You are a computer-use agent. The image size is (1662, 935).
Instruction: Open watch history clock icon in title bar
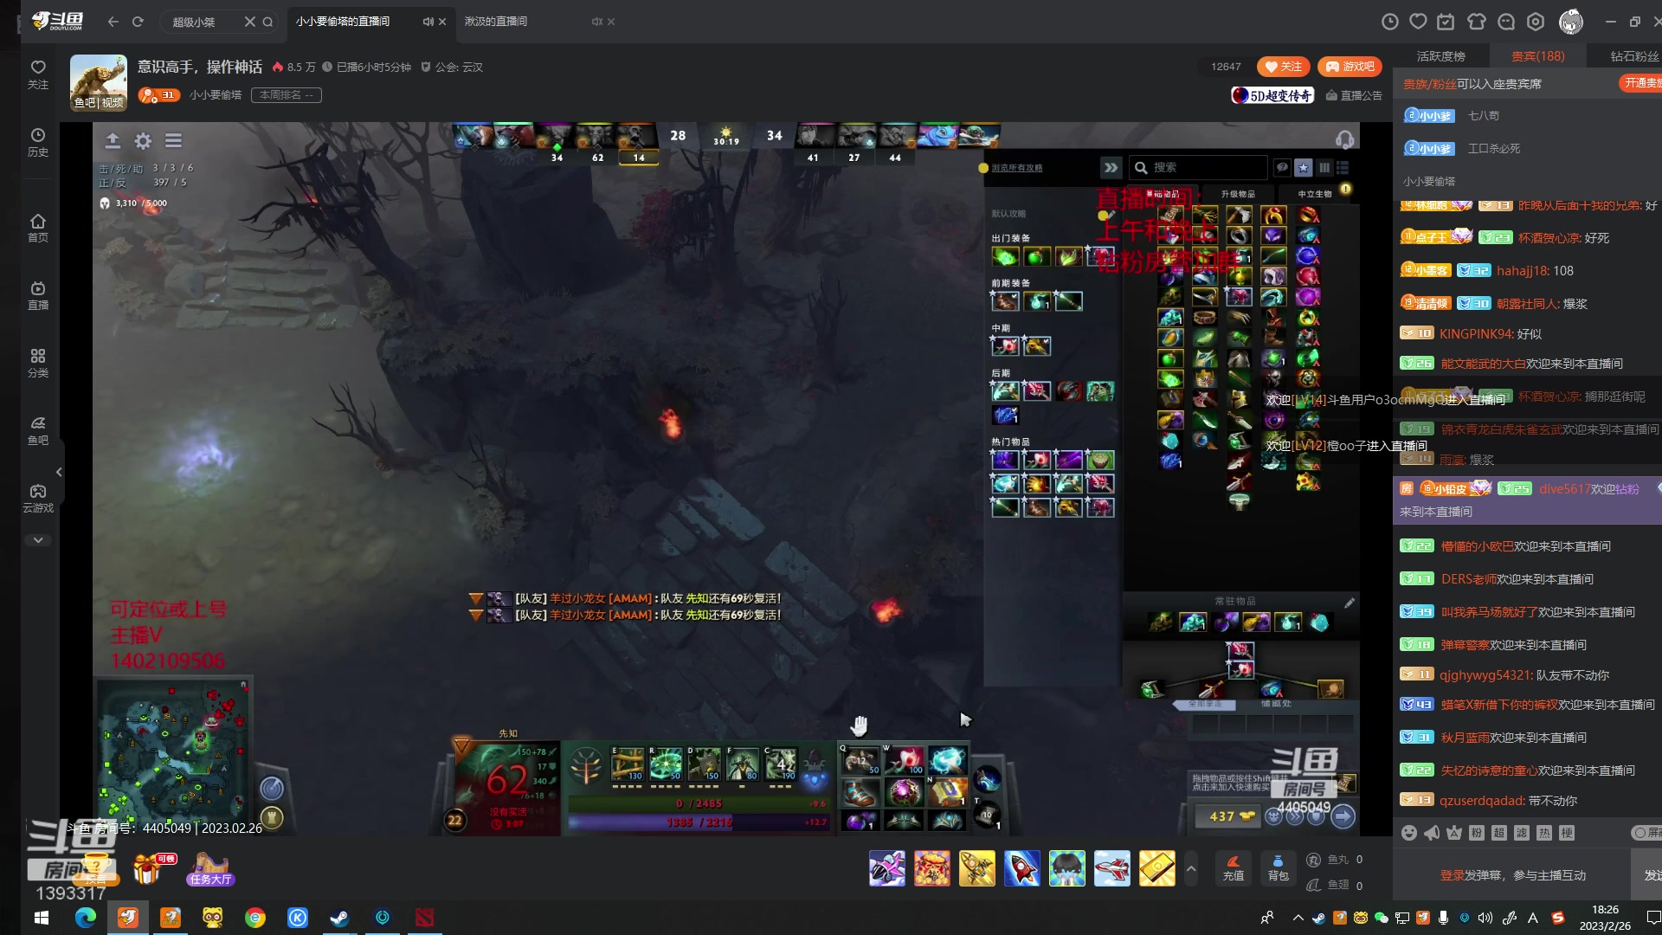(1390, 22)
